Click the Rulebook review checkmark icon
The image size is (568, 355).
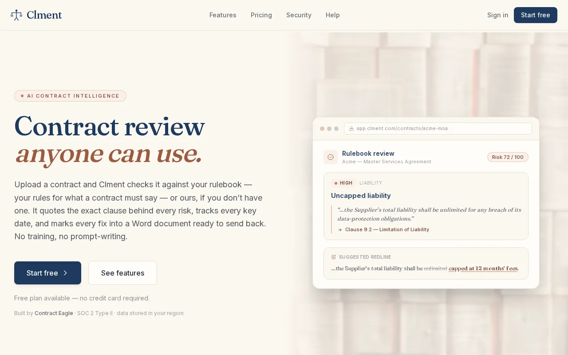click(x=331, y=157)
